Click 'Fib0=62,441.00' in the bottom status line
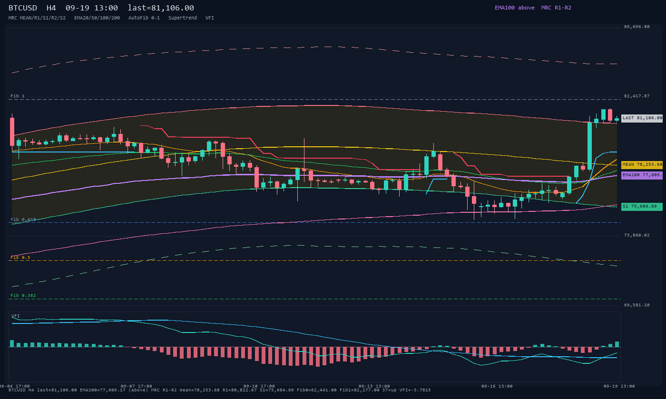Image resolution: width=666 pixels, height=399 pixels. point(317,390)
